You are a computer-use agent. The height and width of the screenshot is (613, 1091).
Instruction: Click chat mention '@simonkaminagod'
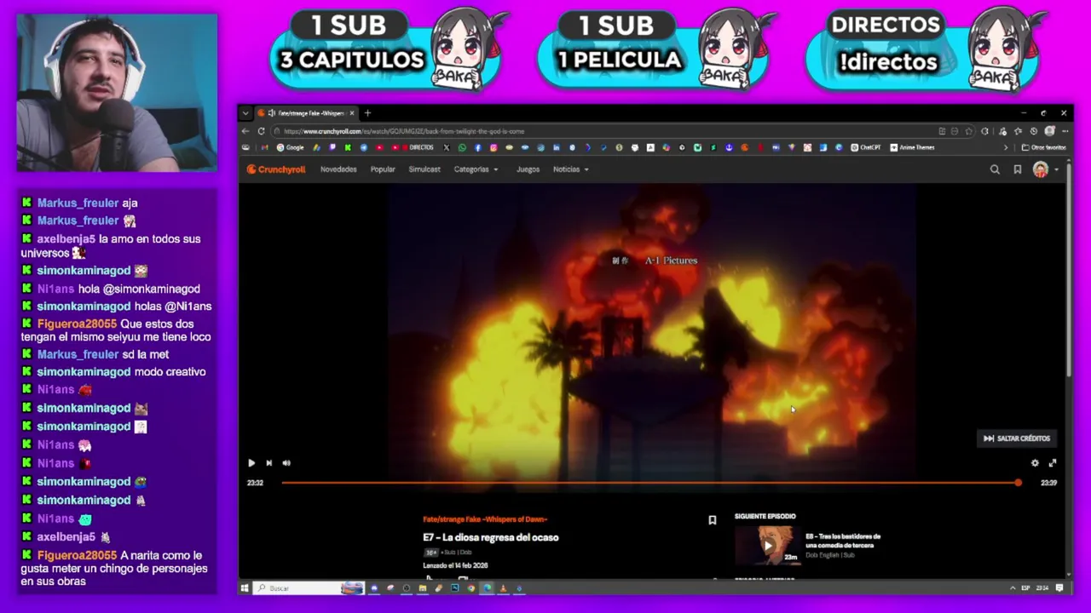pos(152,289)
